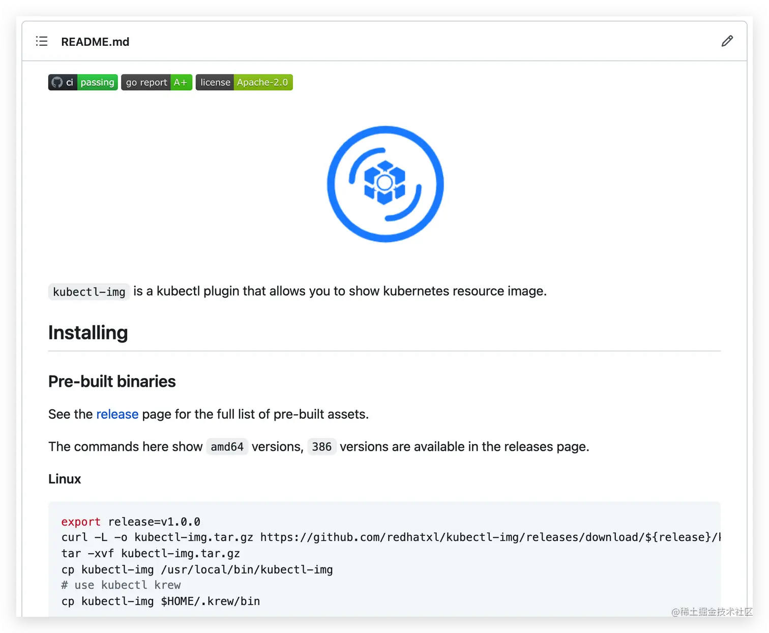Click the 386 inline code label
Screen dimensions: 769x633
[321, 447]
